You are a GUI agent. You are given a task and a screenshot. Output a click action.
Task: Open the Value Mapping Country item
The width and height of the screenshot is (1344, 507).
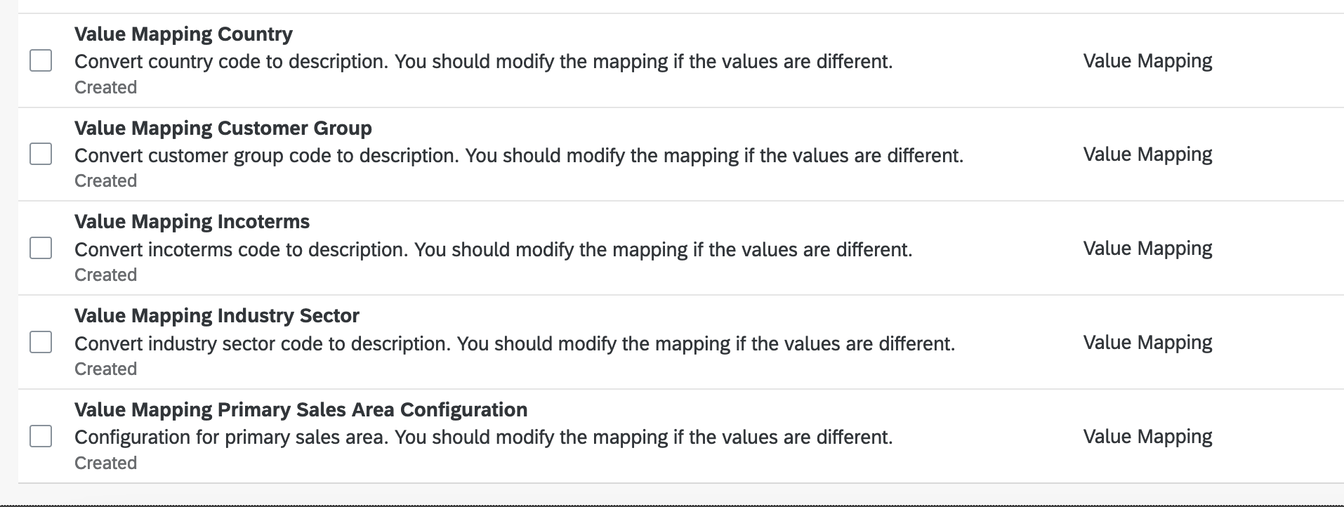tap(183, 34)
